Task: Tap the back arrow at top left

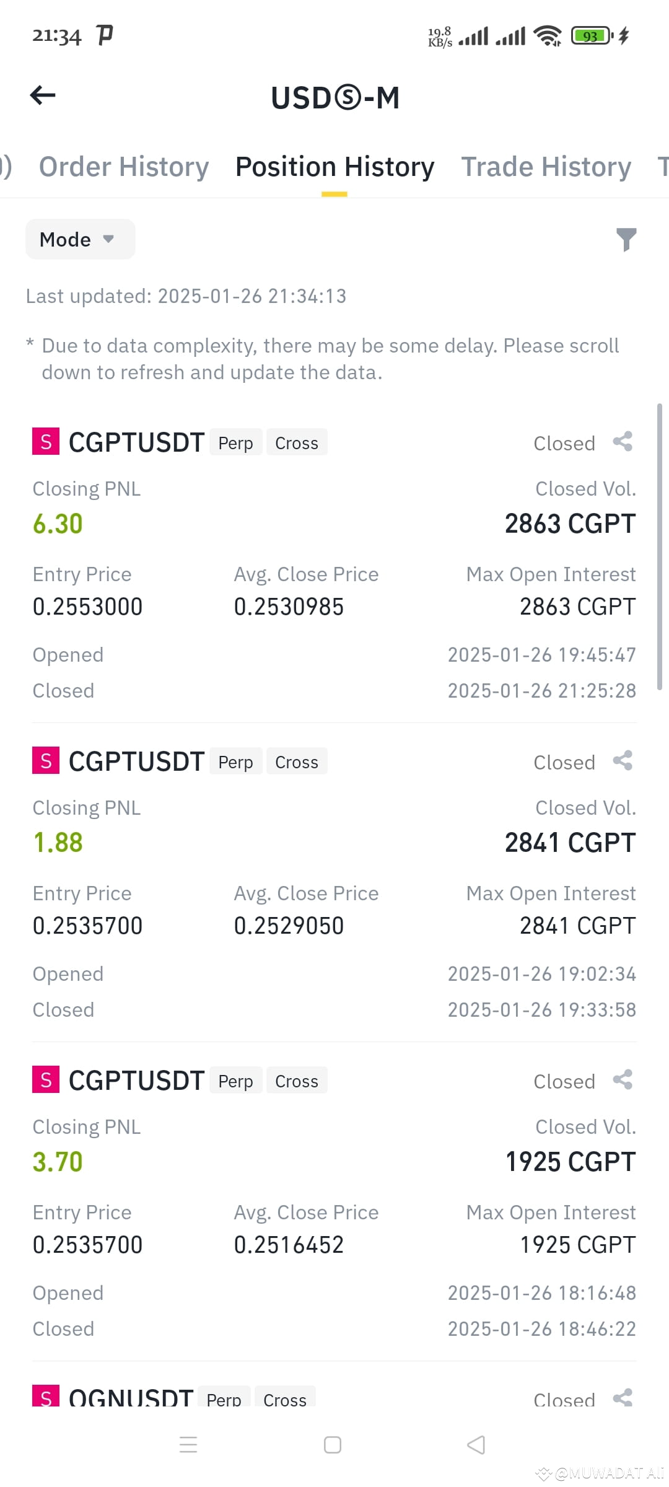Action: coord(43,95)
